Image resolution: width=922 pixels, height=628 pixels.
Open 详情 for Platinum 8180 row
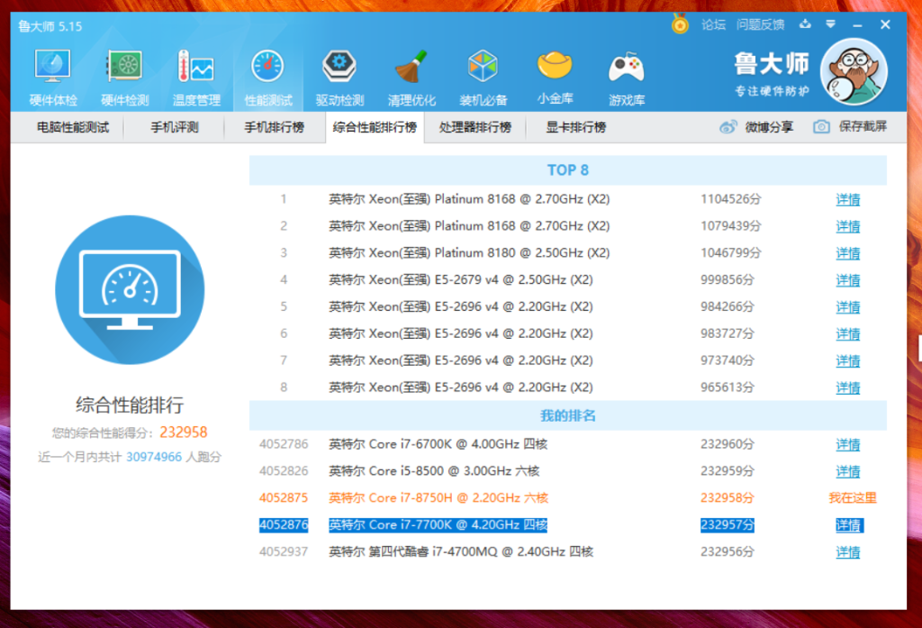[848, 253]
